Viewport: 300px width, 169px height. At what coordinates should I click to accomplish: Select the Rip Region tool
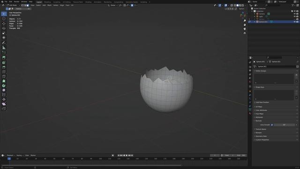coord(4,108)
